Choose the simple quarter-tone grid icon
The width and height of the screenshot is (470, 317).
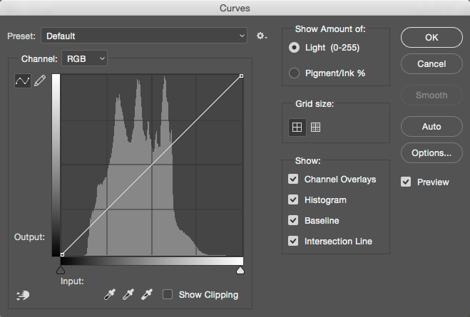[297, 128]
